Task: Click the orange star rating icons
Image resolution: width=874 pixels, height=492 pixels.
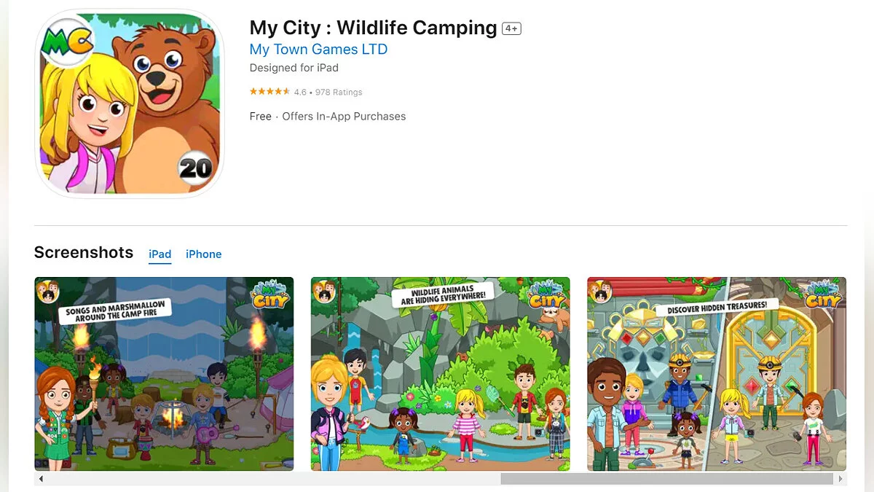Action: (269, 92)
